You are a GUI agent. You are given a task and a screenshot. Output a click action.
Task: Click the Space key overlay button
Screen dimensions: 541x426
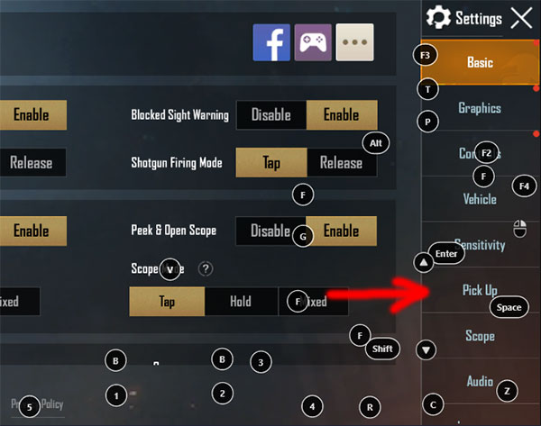(509, 307)
